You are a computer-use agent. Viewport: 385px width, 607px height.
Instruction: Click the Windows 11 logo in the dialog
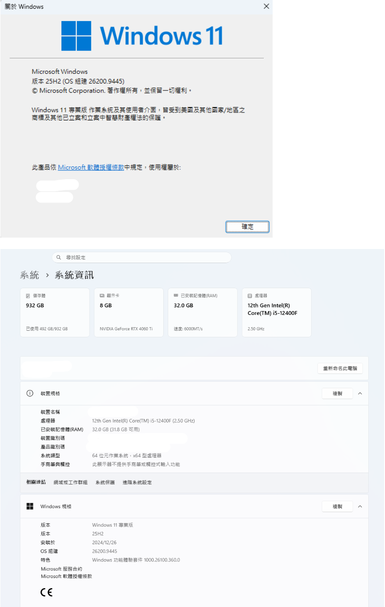tap(142, 36)
